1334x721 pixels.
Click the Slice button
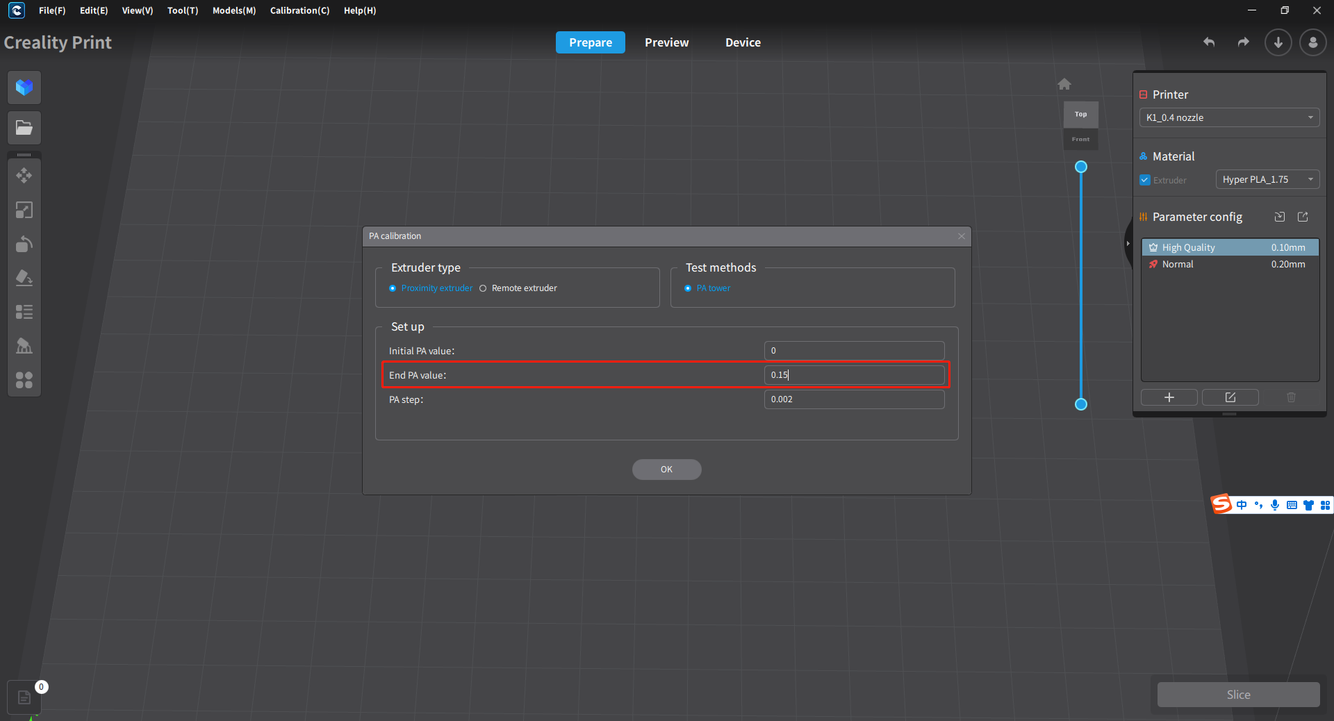[x=1239, y=695]
